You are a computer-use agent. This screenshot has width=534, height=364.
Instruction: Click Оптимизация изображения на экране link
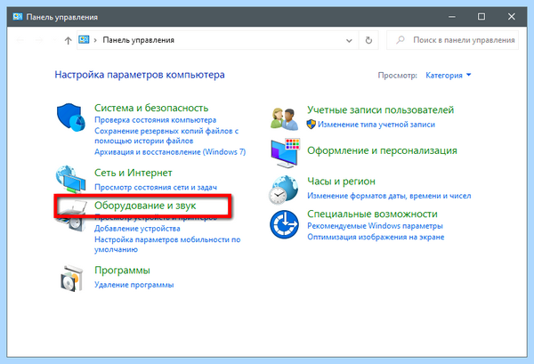376,237
